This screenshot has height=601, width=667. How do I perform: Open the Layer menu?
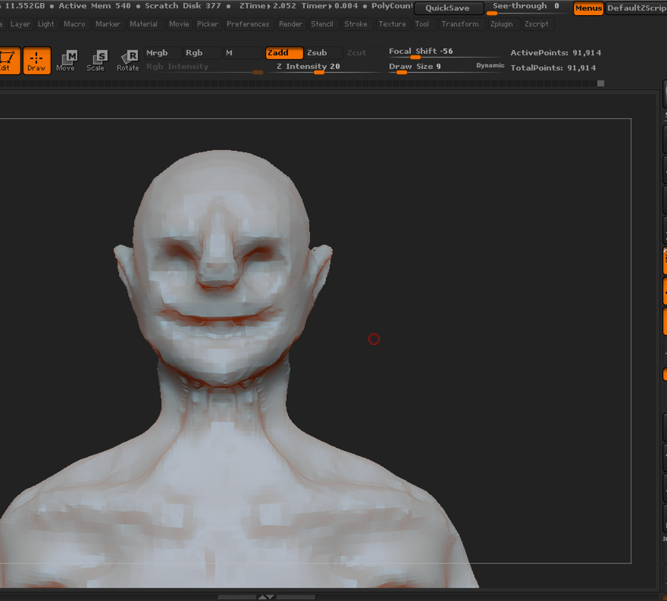click(x=20, y=24)
